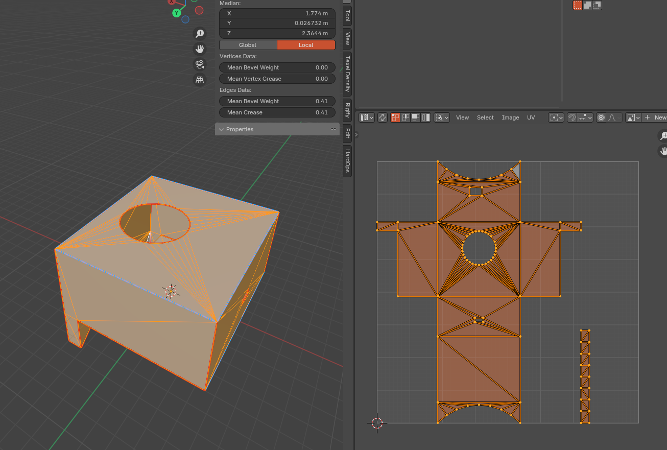Select UV vertex selection mode
The image size is (667, 450).
click(395, 117)
